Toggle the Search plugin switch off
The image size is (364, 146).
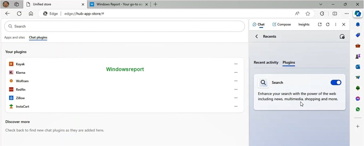[x=336, y=83]
